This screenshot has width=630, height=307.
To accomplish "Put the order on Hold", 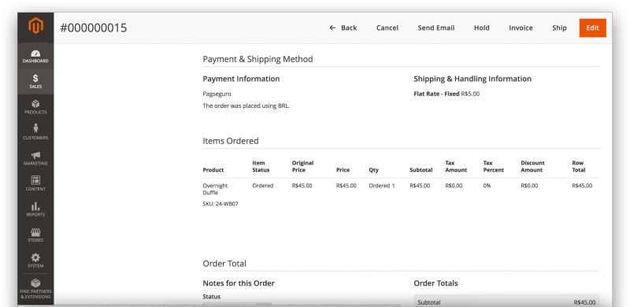I will pos(481,28).
